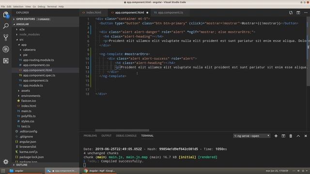Switch to Chrome Angular NgIf window in taskbar
Image resolution: width=310 pixels, height=174 pixels.
99,171
